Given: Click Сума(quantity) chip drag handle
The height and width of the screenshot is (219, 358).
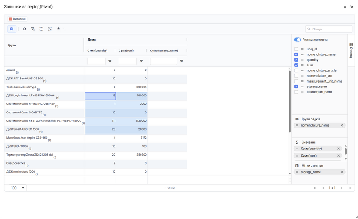Looking at the screenshot, I should coord(297,149).
